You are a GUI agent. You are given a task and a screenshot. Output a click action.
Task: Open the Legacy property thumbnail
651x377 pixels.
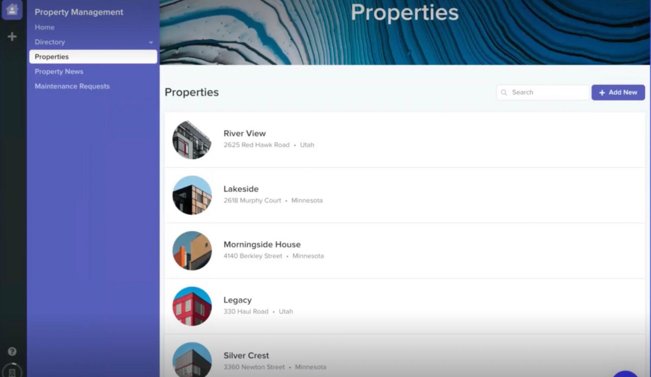coord(192,306)
